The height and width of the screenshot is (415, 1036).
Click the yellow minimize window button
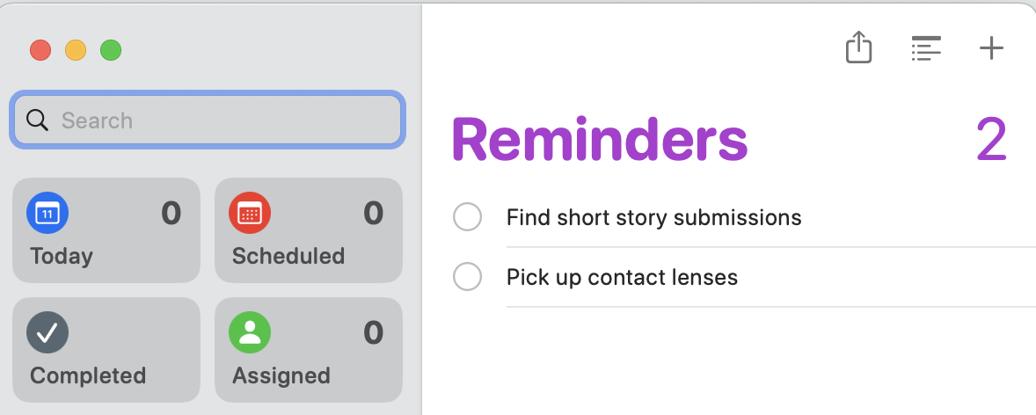(76, 50)
